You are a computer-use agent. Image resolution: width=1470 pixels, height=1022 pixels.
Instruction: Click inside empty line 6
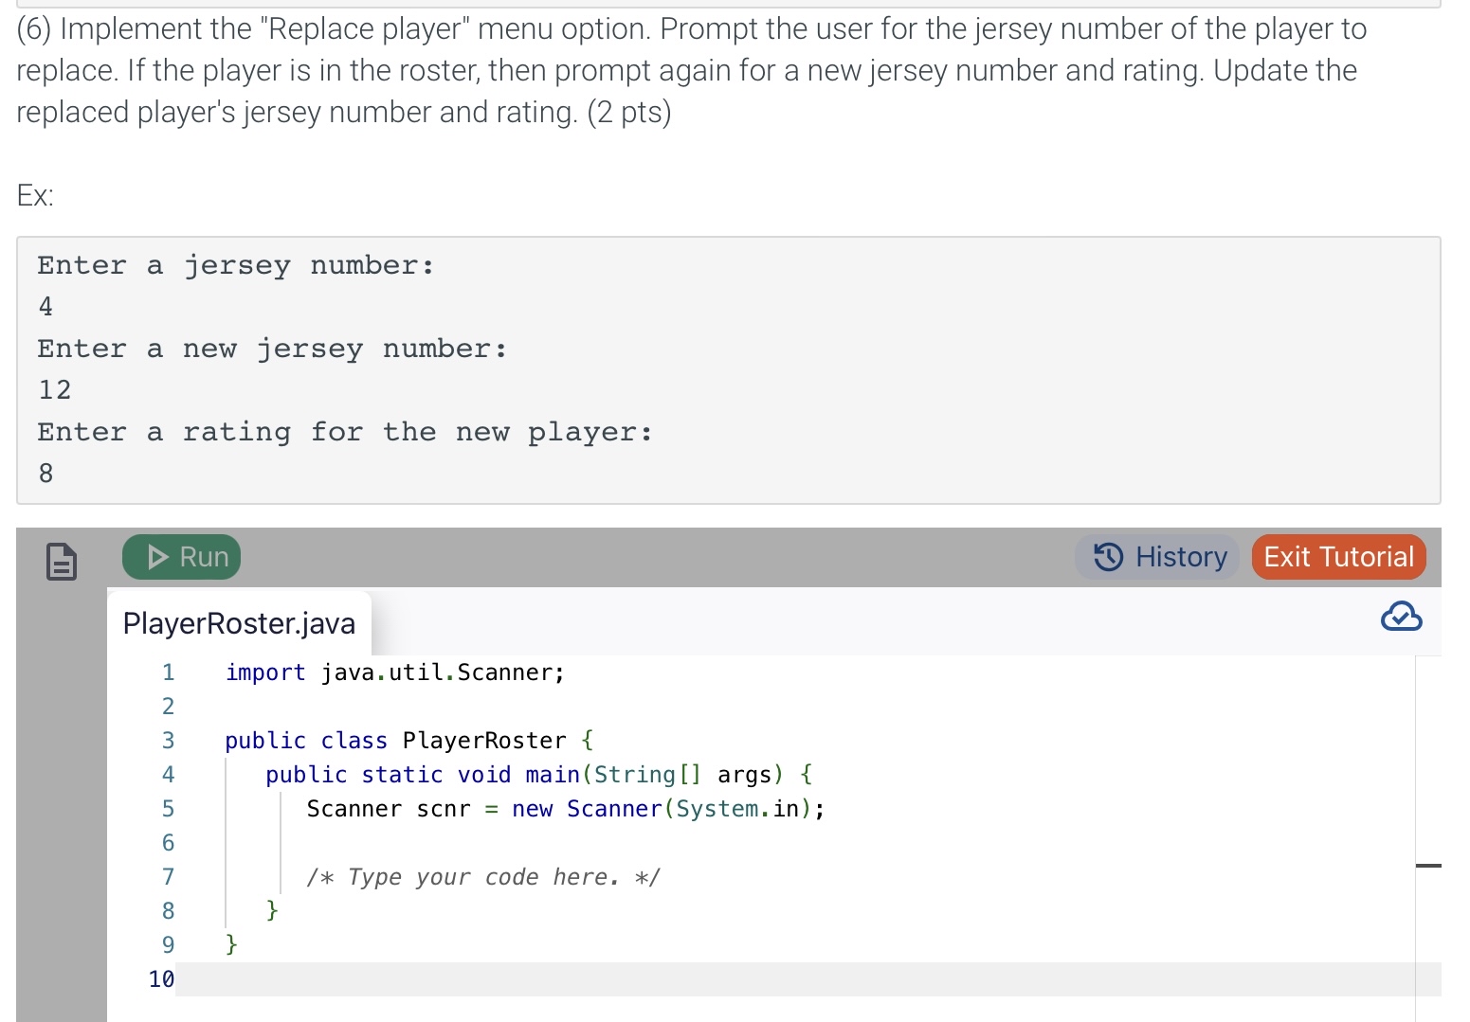coord(379,842)
